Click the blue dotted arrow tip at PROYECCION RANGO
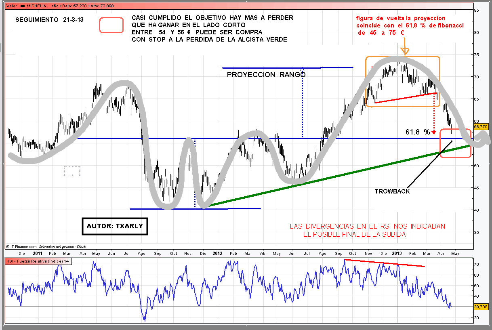 click(302, 69)
